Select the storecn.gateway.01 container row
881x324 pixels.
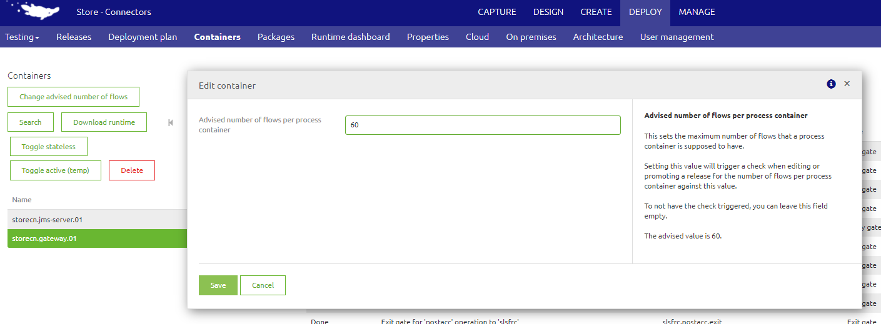click(98, 238)
